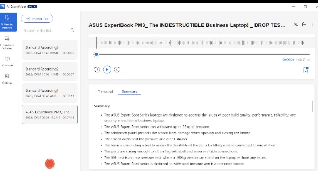Click the Import File button
Viewport: 318px width, 171px height.
37,19
